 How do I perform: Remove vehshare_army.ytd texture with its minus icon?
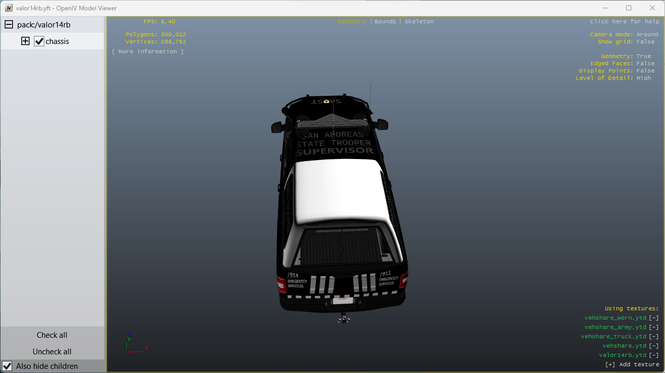[654, 327]
